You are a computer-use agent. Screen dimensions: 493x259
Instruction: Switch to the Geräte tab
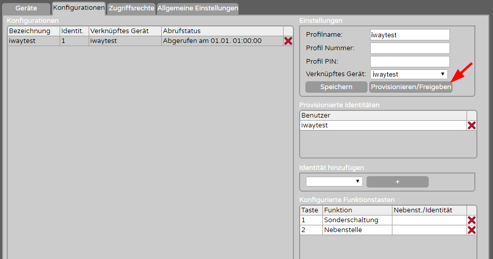coord(26,8)
